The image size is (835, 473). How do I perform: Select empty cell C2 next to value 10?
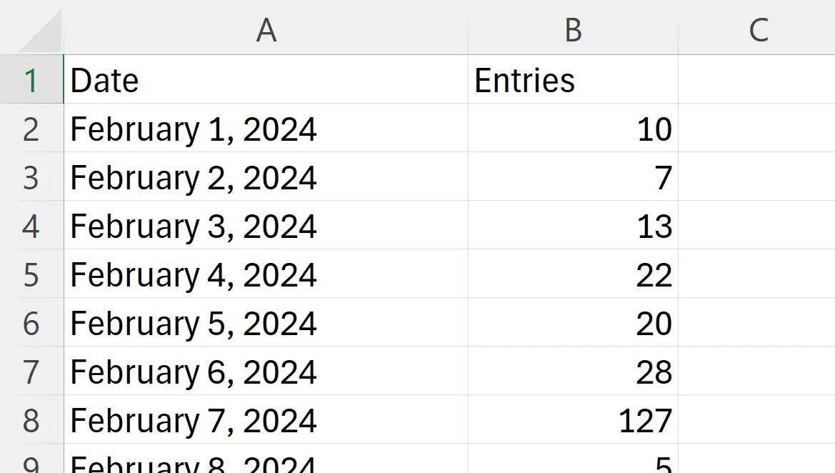757,129
